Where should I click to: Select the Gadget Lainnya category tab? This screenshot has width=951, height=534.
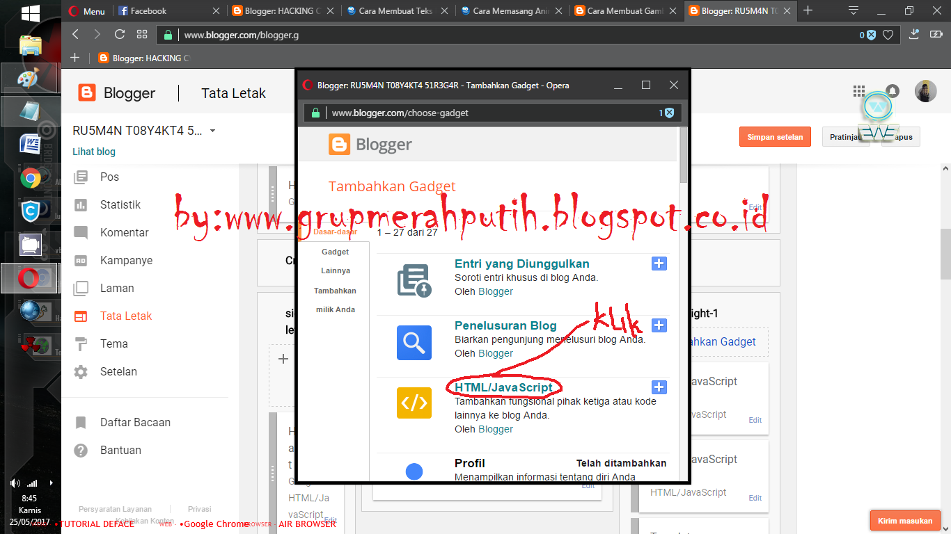click(336, 261)
